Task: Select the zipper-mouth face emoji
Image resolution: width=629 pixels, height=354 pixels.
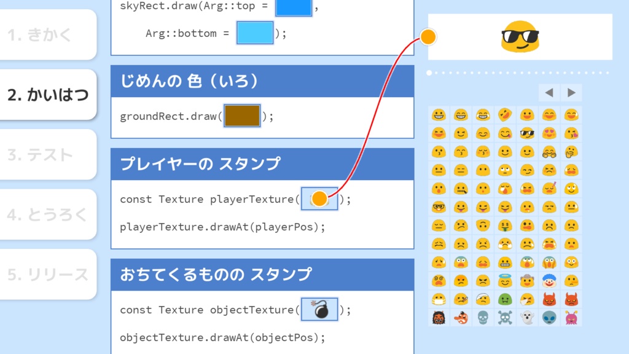Action: pyautogui.click(x=461, y=189)
